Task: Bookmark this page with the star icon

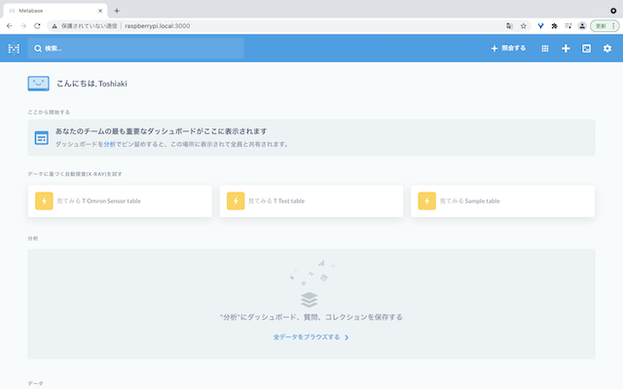Action: coord(524,26)
